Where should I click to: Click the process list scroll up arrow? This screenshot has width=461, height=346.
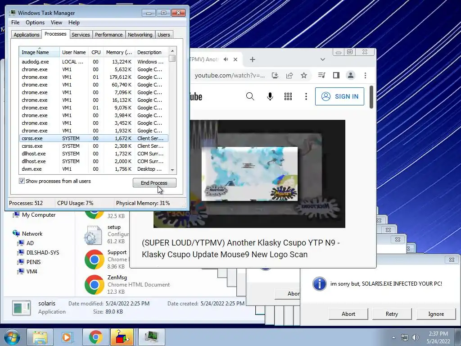[x=172, y=50]
